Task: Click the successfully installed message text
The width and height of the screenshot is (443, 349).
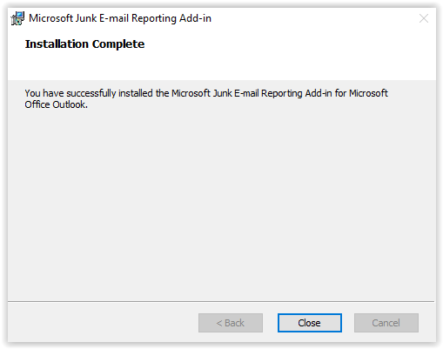Action: tap(206, 98)
